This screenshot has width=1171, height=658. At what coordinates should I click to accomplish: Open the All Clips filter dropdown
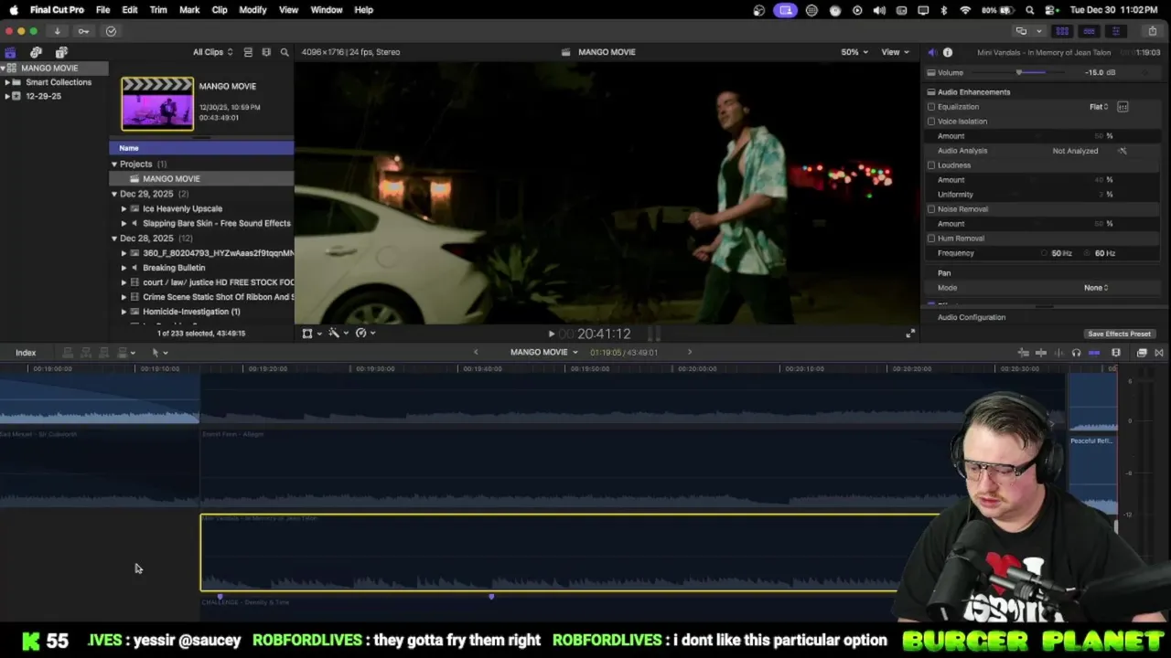pos(212,52)
